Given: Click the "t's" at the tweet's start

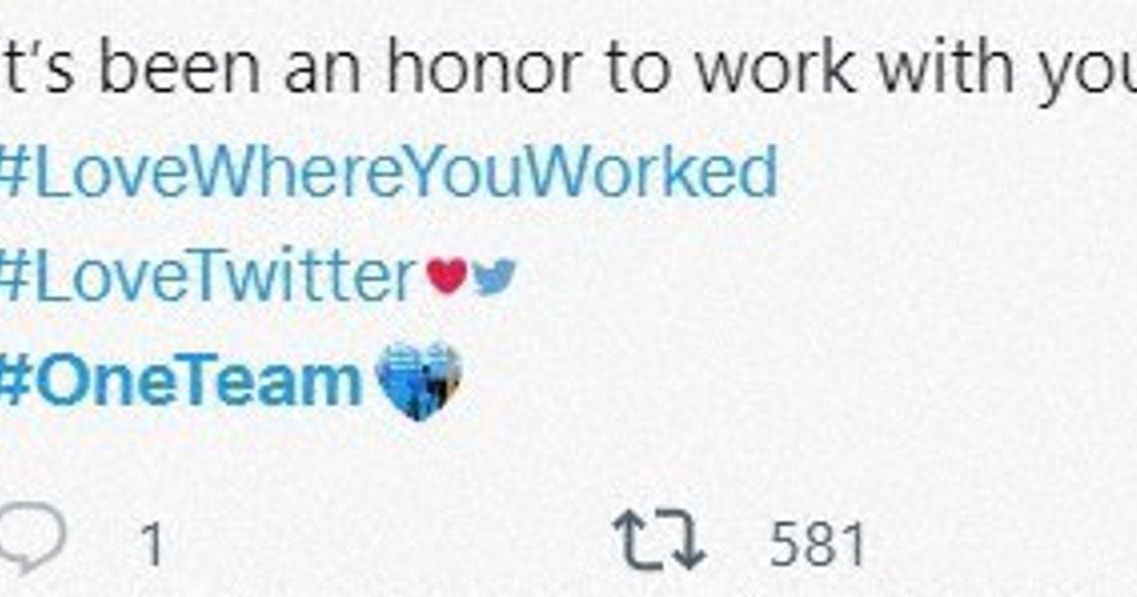Looking at the screenshot, I should 30,71.
